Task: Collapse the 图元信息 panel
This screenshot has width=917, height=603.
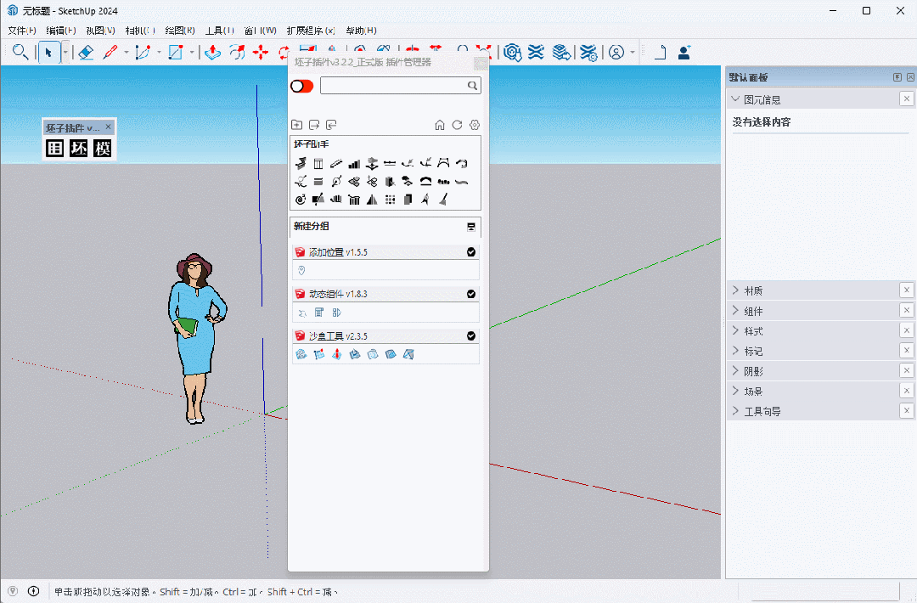Action: point(735,99)
